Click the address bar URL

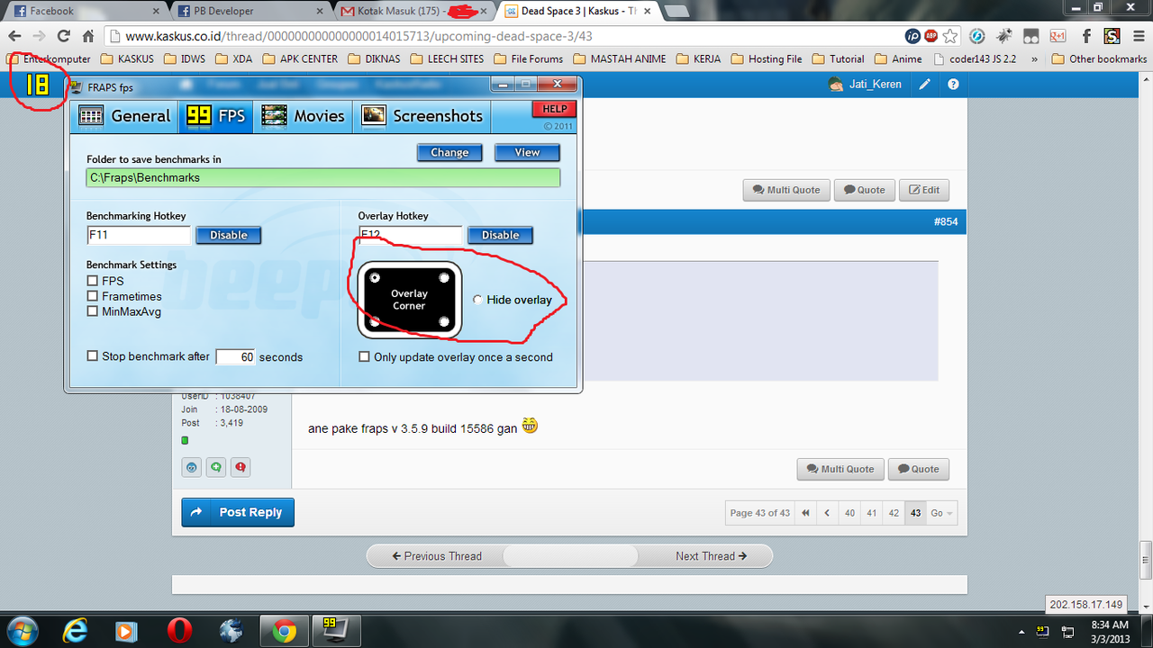coord(359,37)
